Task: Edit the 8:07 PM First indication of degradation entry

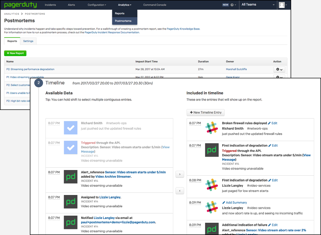Action: click(x=273, y=145)
